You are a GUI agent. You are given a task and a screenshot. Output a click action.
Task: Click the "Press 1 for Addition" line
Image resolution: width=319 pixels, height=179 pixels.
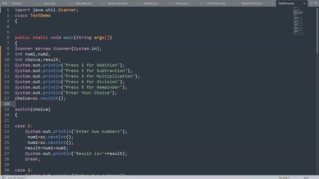pos(69,65)
